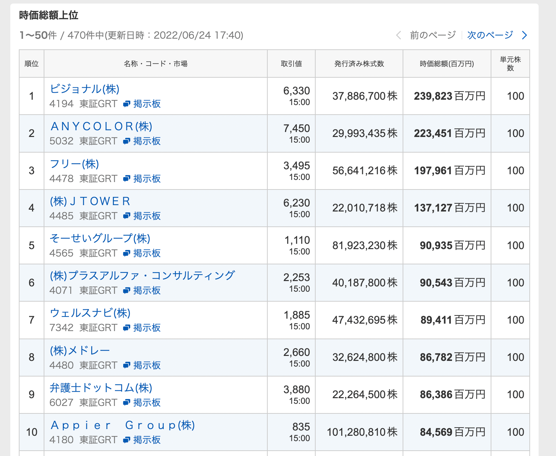Click the 86,386百万円 market cap value
This screenshot has width=556, height=456.
[452, 394]
